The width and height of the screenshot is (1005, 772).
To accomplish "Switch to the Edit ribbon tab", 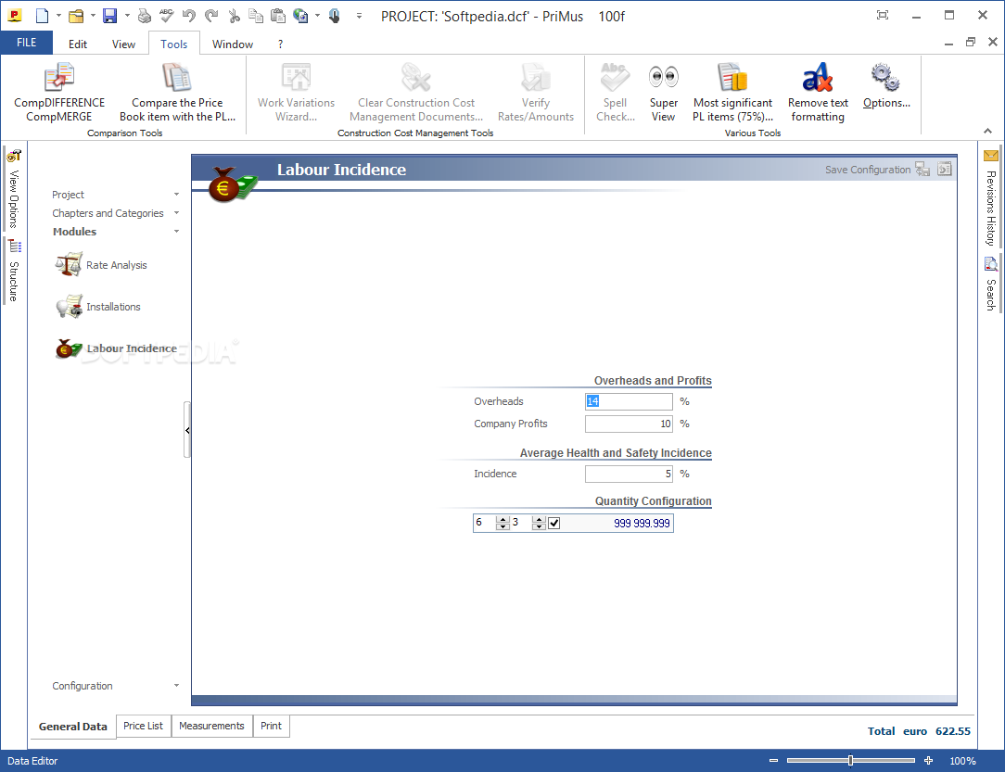I will [x=78, y=44].
